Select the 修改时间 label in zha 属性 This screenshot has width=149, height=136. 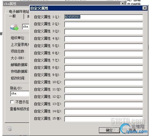[18, 78]
